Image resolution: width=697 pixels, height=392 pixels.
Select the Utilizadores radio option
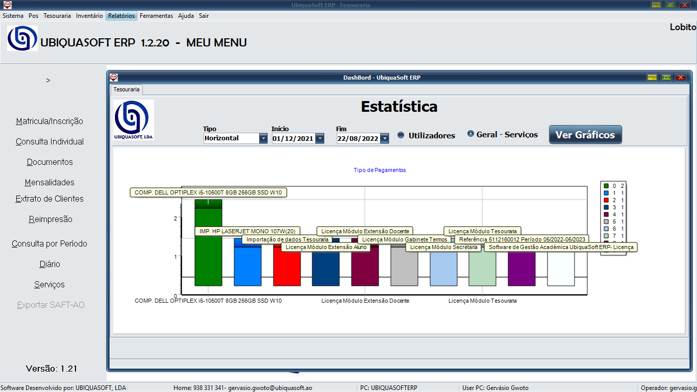tap(401, 135)
